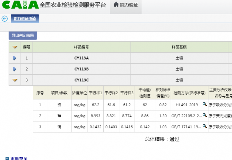
Task: Expand the CY113A sample row
Action: [x=14, y=58]
